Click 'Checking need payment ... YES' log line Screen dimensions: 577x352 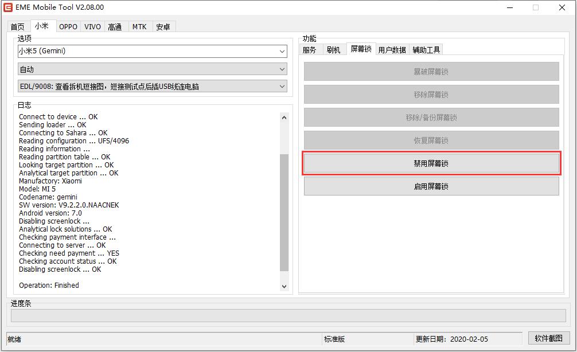[69, 253]
